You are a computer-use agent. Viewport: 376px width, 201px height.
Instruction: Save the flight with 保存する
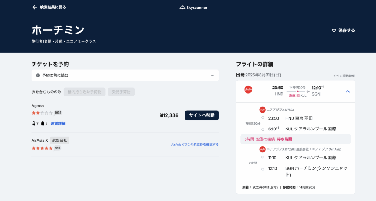click(x=347, y=30)
